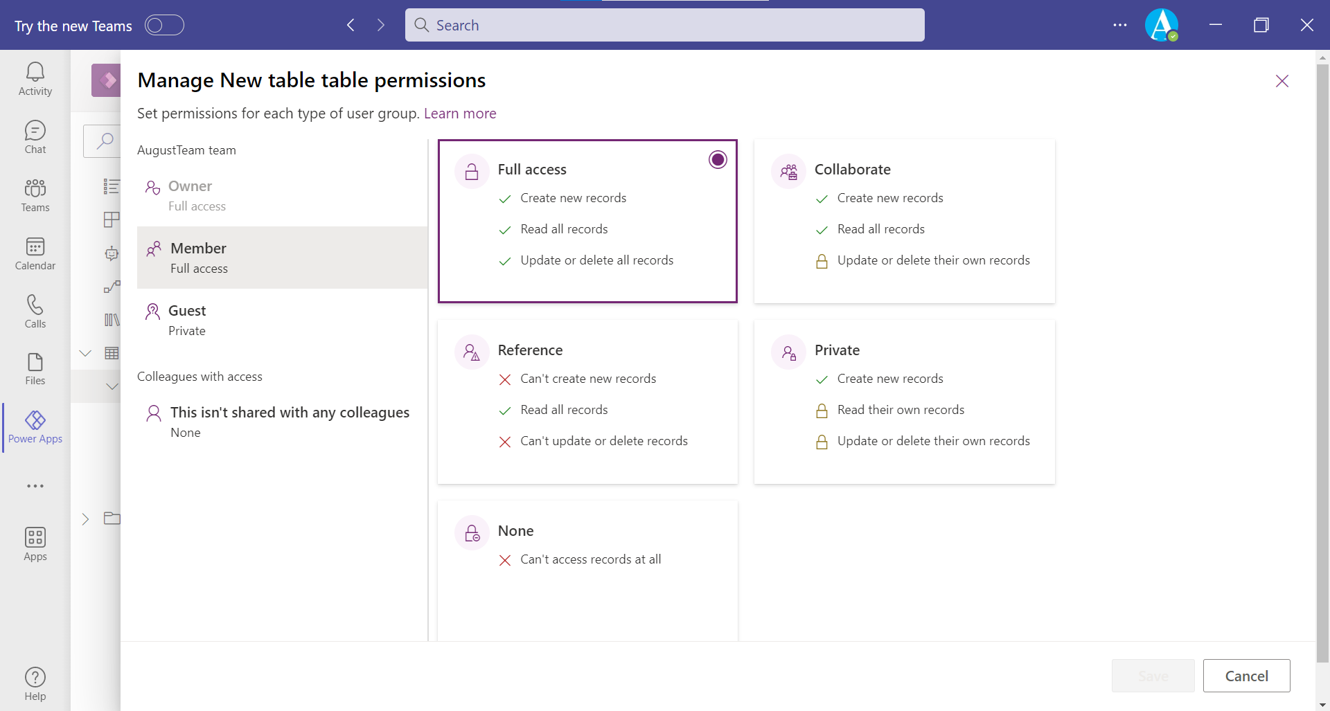Open Files in the sidebar
Screen dimensions: 1330x711
(x=35, y=369)
